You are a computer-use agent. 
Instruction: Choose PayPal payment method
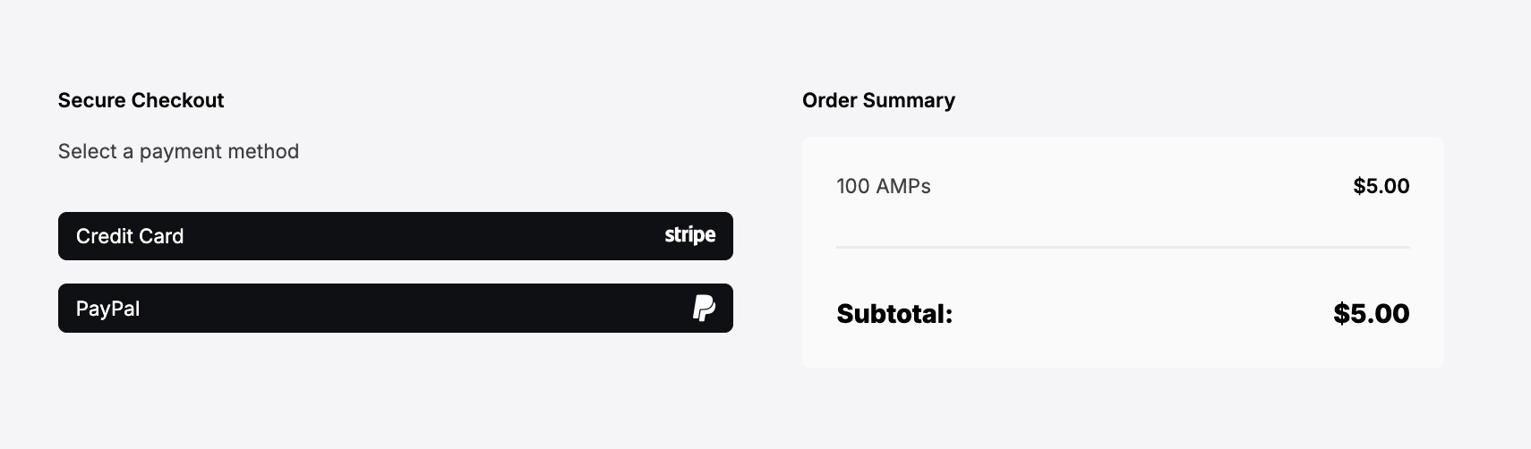396,308
